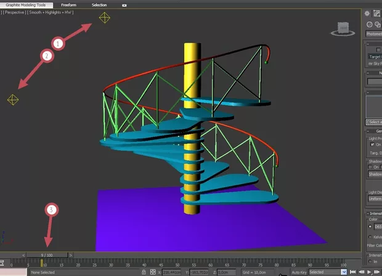This screenshot has height=276, width=382.
Task: Select the Shapes category icon
Action: coord(378,25)
